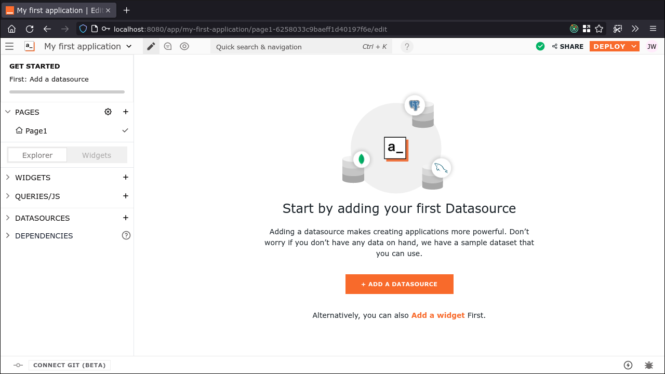Show more toolbar tools chevrons

coord(635,29)
